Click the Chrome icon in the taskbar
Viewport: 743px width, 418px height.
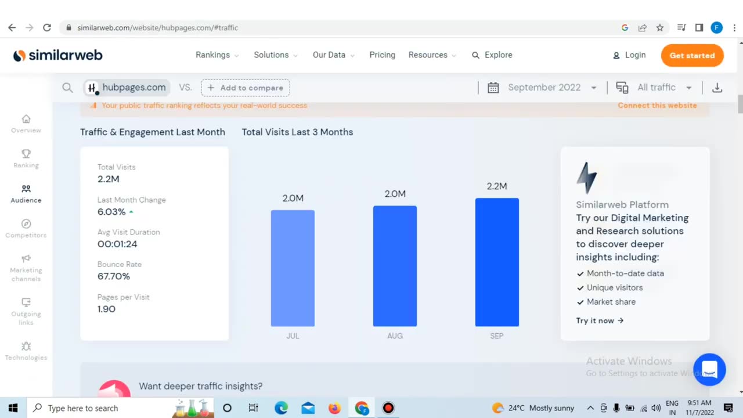pyautogui.click(x=362, y=408)
